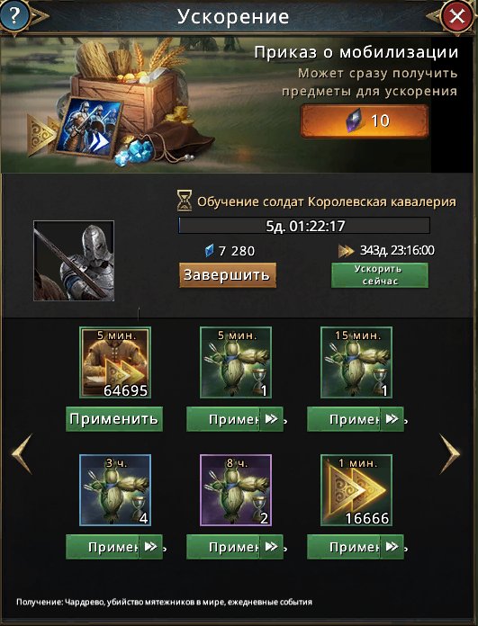This screenshot has height=626, width=478.
Task: Open bulk-use arrow for 15 мин. speedup
Action: click(392, 419)
